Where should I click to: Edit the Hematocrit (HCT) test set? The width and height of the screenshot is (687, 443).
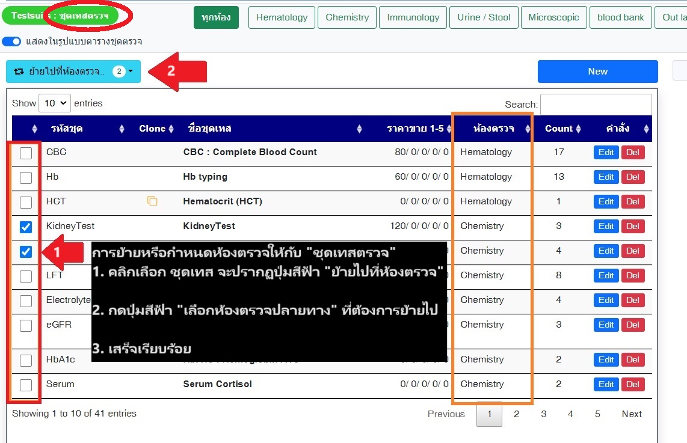[x=606, y=201]
